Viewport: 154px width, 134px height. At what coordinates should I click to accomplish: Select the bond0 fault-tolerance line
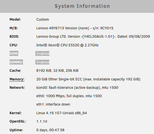[77, 88]
